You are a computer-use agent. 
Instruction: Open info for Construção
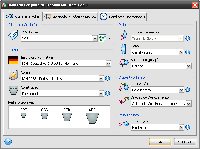pos(108,94)
